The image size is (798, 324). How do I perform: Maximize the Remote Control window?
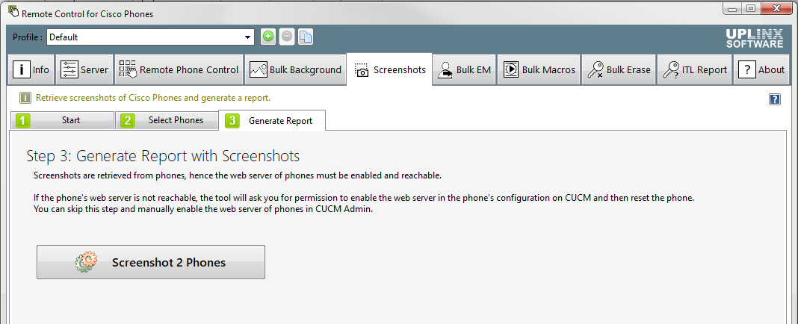coord(751,9)
